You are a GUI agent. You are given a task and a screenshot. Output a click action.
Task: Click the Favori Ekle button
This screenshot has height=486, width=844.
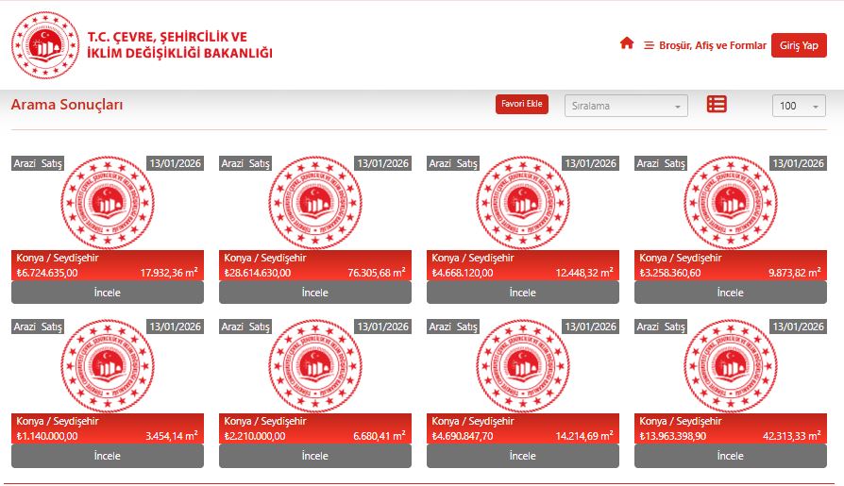pos(521,105)
